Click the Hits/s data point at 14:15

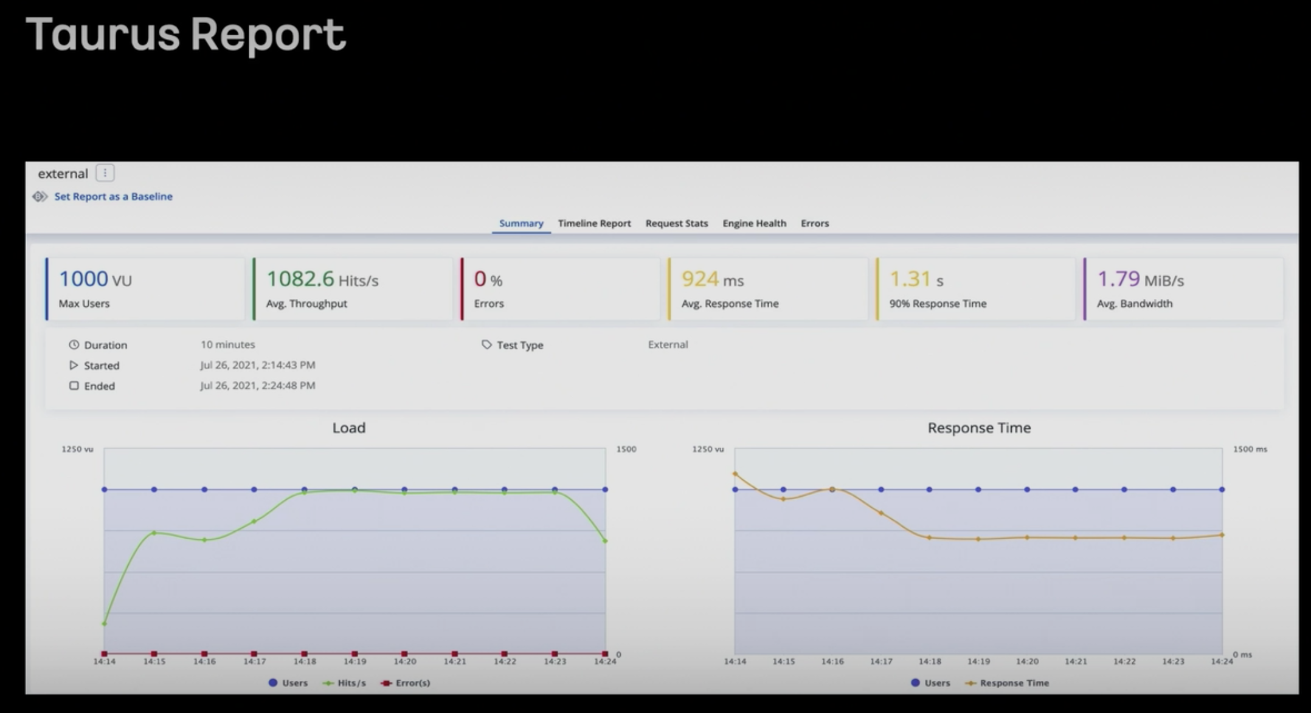(x=154, y=533)
